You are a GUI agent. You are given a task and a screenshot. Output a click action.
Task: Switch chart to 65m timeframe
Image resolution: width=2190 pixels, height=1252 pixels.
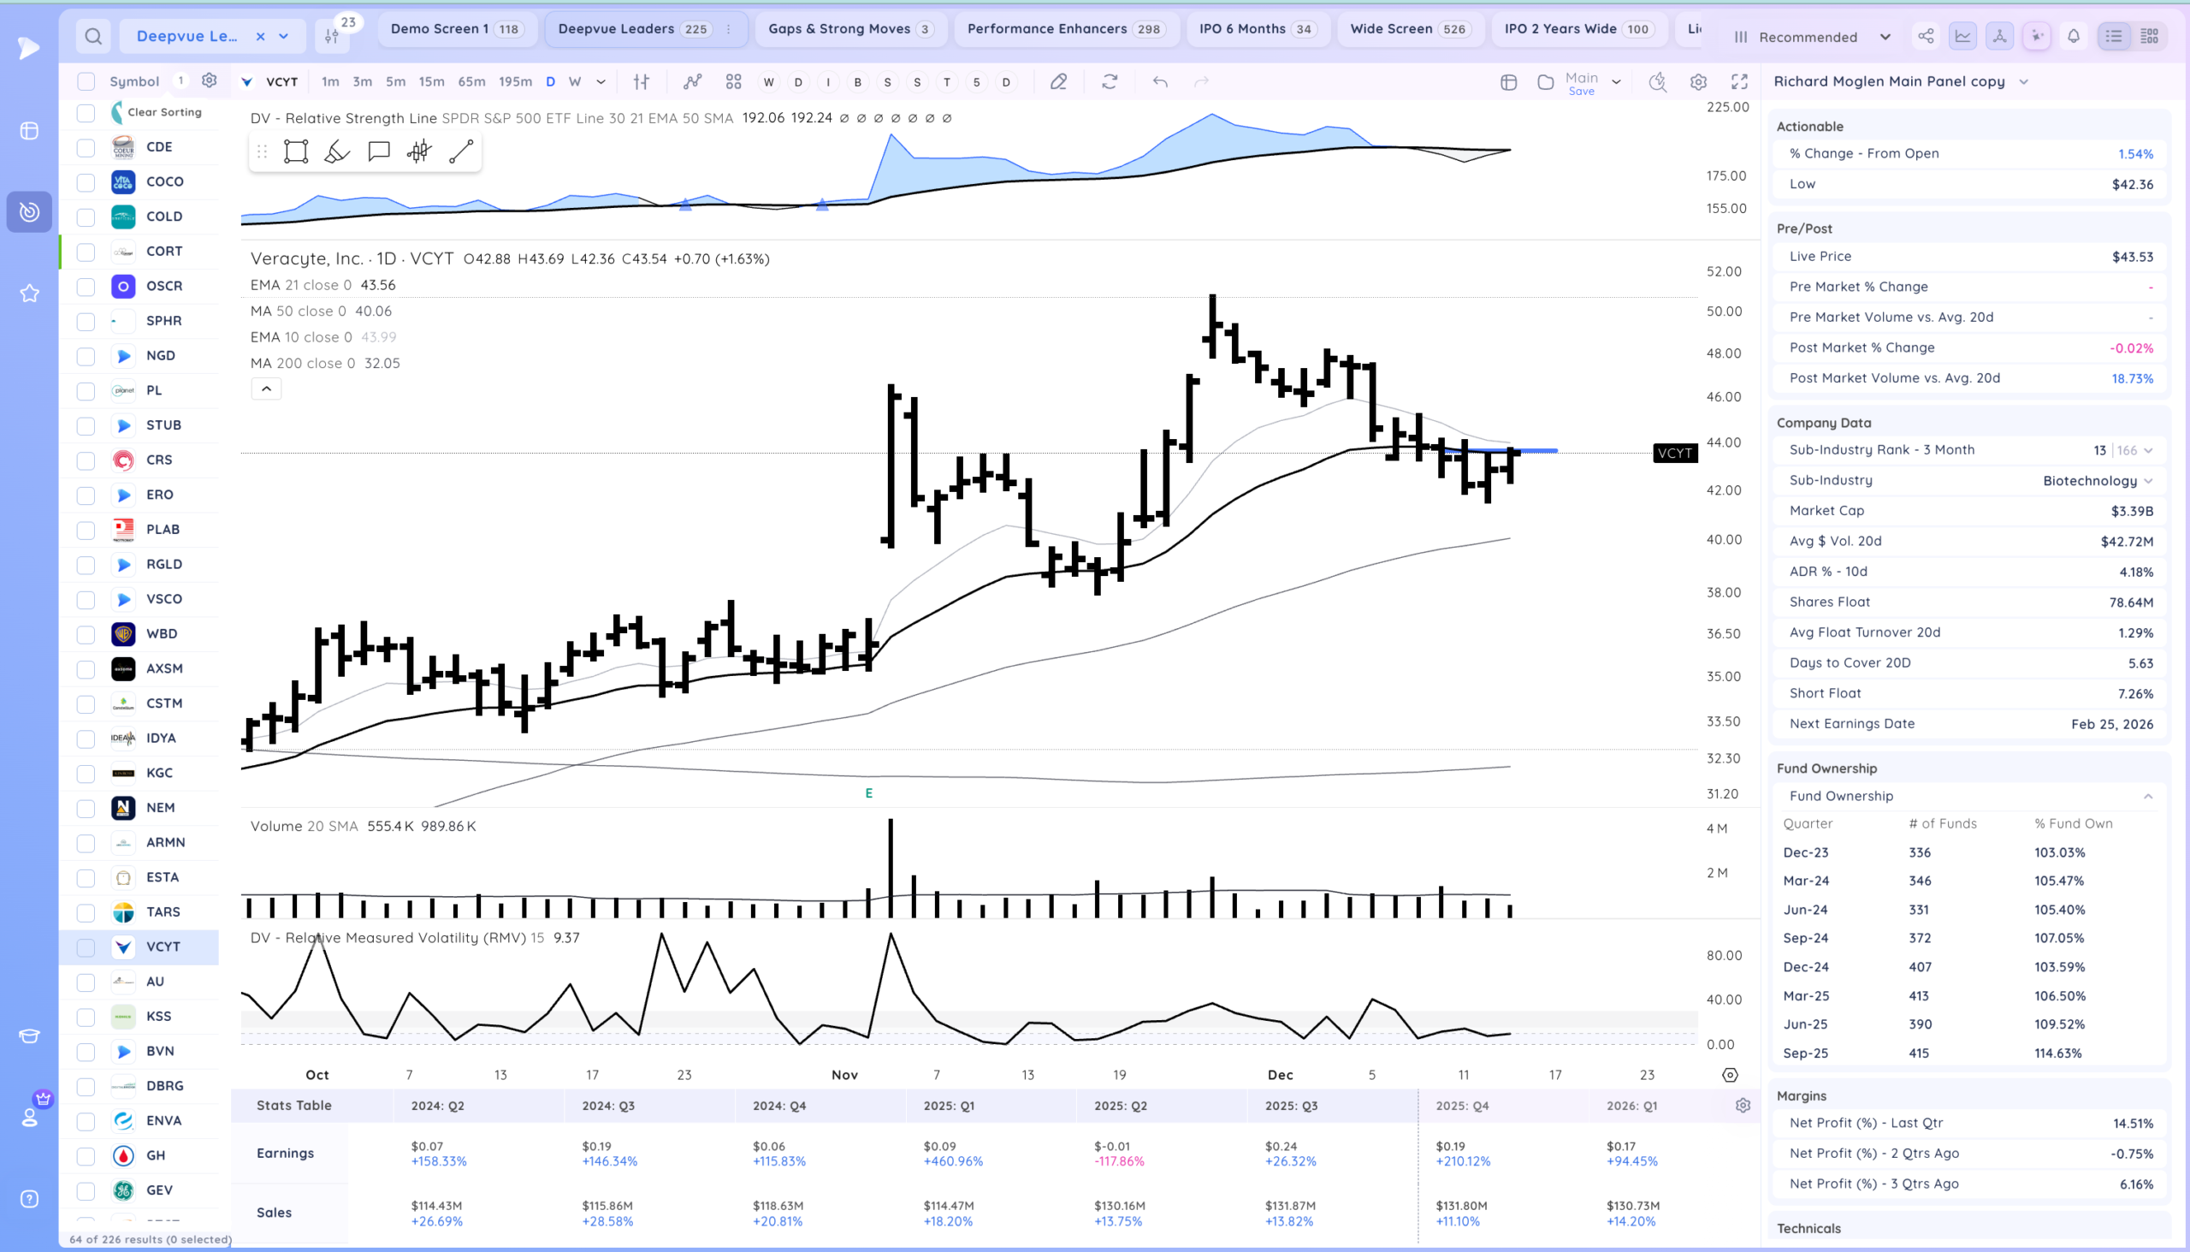point(471,81)
